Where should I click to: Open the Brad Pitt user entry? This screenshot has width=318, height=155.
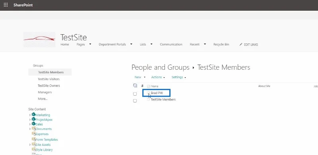click(157, 93)
